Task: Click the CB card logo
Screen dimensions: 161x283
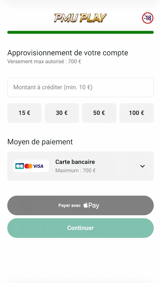Action: tap(20, 166)
